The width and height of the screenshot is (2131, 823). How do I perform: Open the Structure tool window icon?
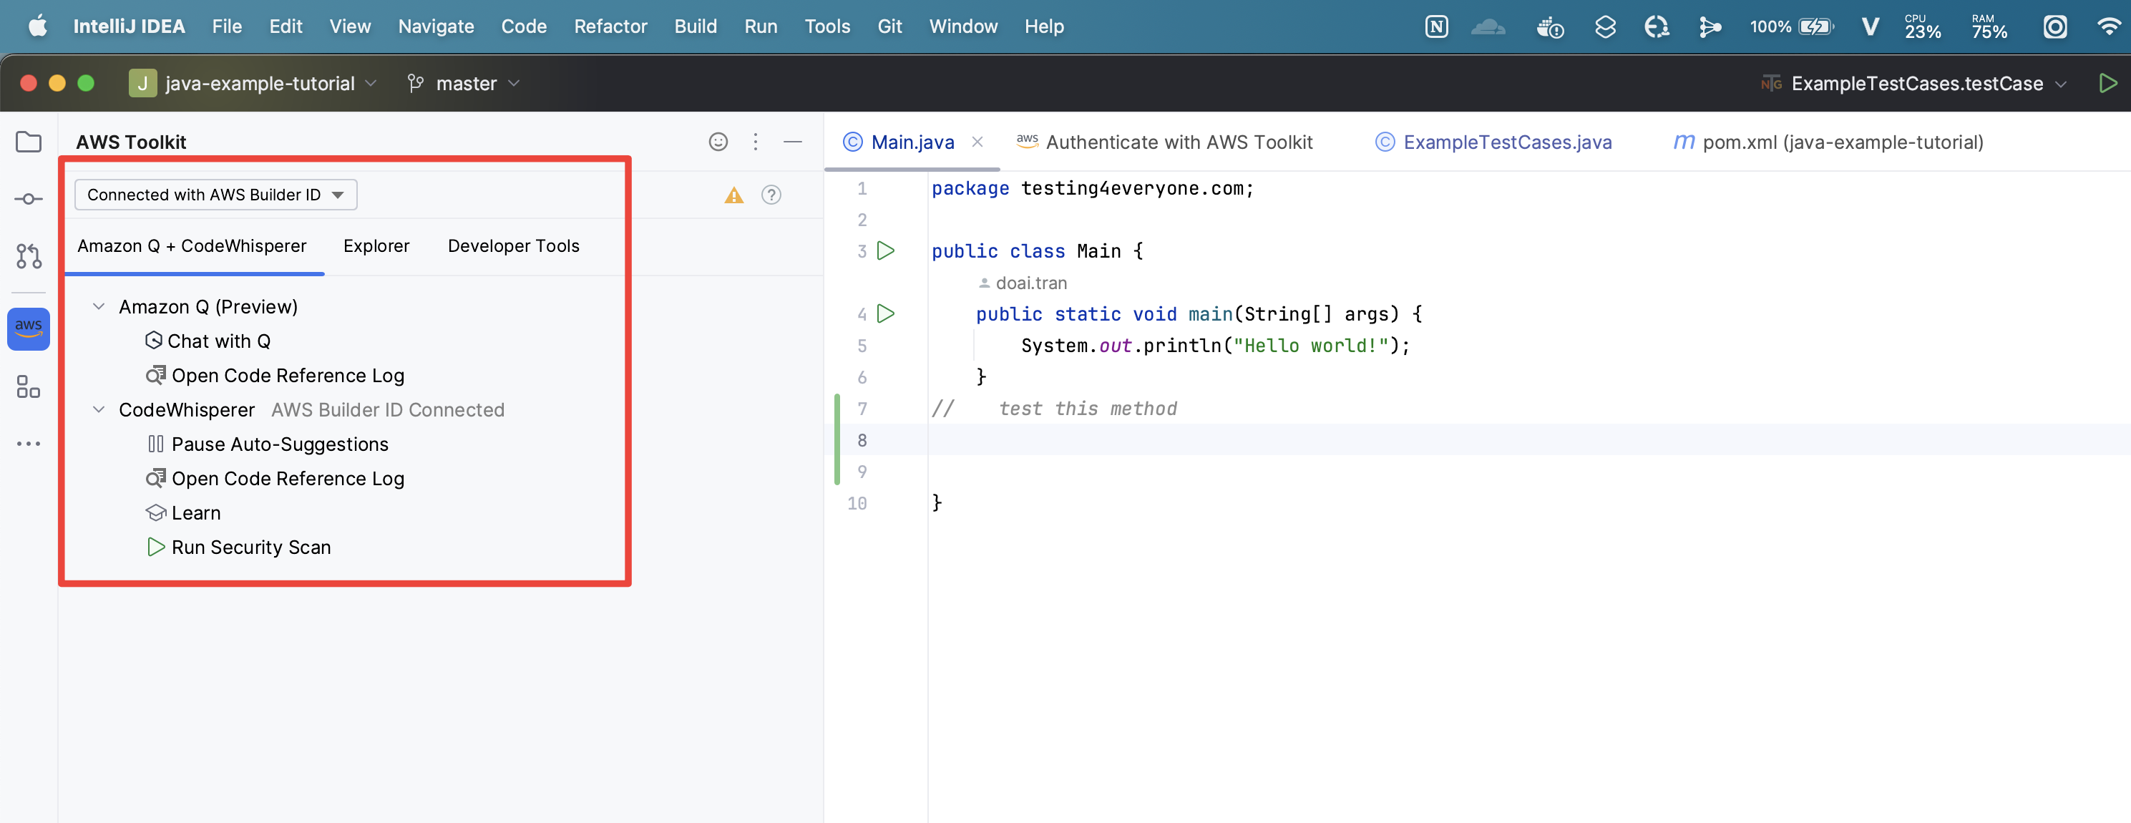tap(28, 387)
